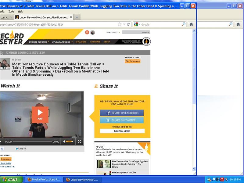Open the More Details link
The height and width of the screenshot is (183, 244).
tap(6, 163)
